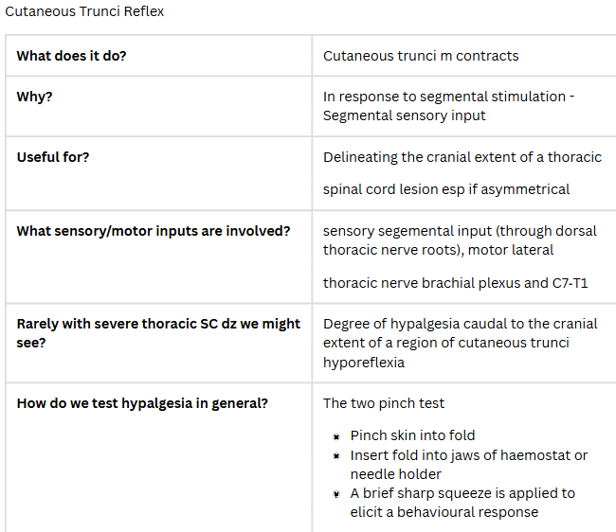Image resolution: width=616 pixels, height=532 pixels.
Task: Click the "Segmental sensory input" line
Action: (x=404, y=115)
